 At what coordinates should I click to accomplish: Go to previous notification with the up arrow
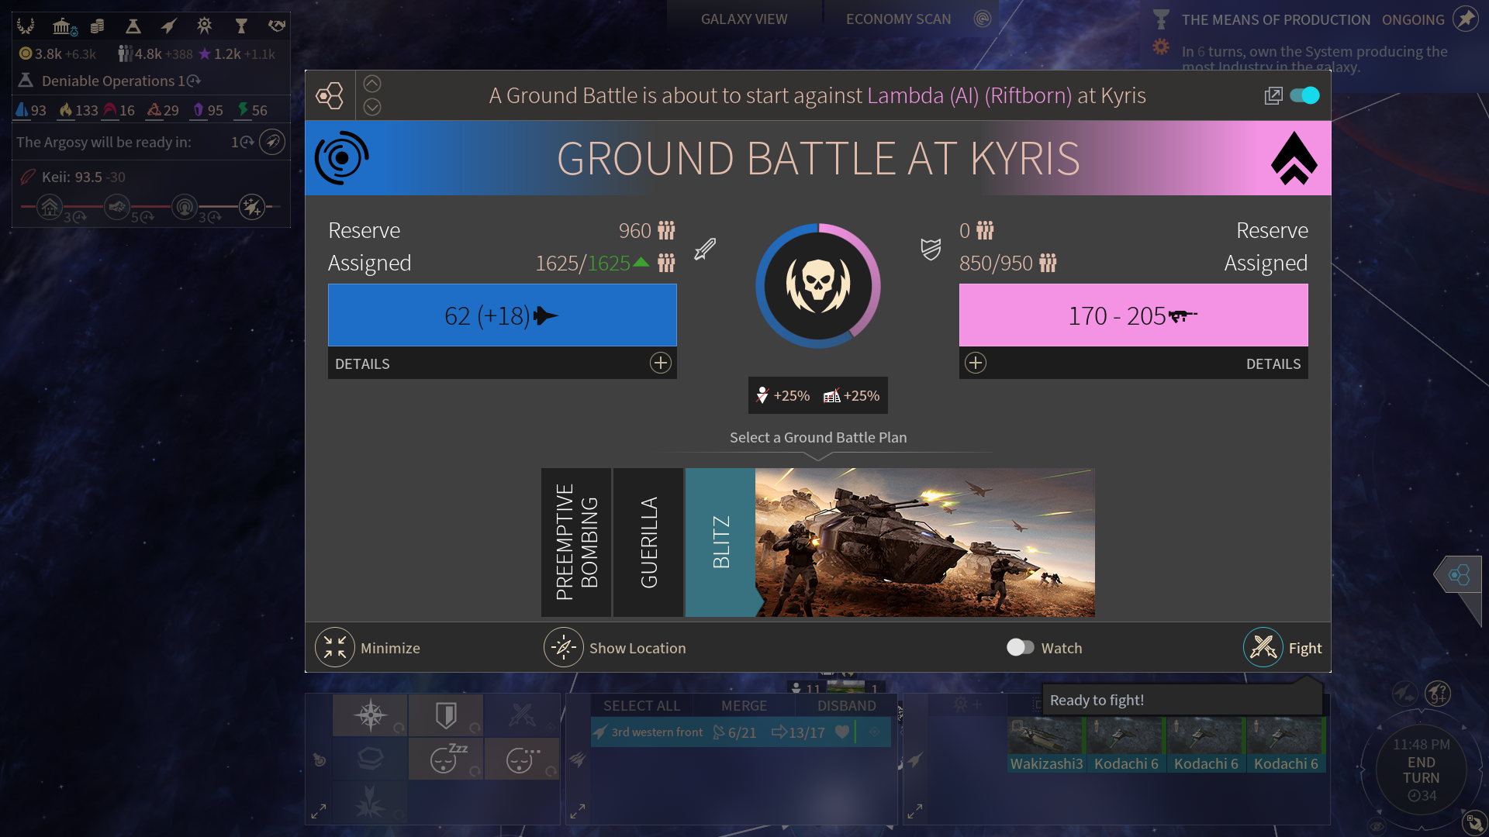[372, 84]
